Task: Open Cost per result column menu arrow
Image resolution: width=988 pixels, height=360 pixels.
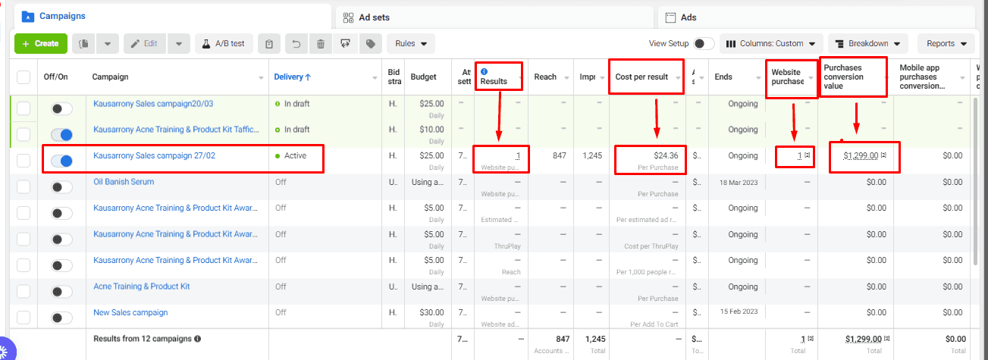Action: click(x=677, y=77)
